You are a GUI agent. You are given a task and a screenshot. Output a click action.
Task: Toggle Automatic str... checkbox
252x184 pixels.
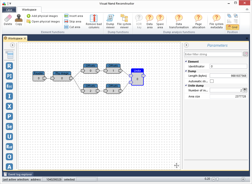[x=212, y=81]
